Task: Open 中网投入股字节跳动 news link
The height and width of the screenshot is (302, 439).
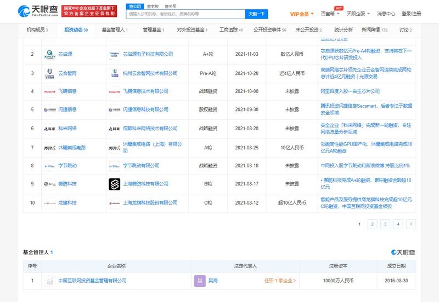Action: (365, 166)
